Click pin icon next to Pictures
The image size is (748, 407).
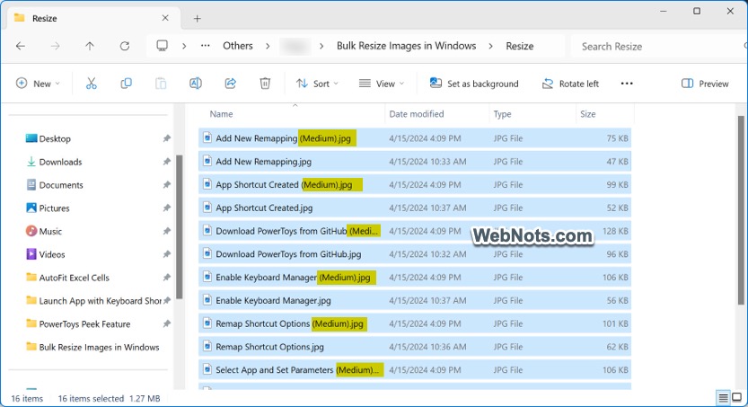tap(166, 208)
